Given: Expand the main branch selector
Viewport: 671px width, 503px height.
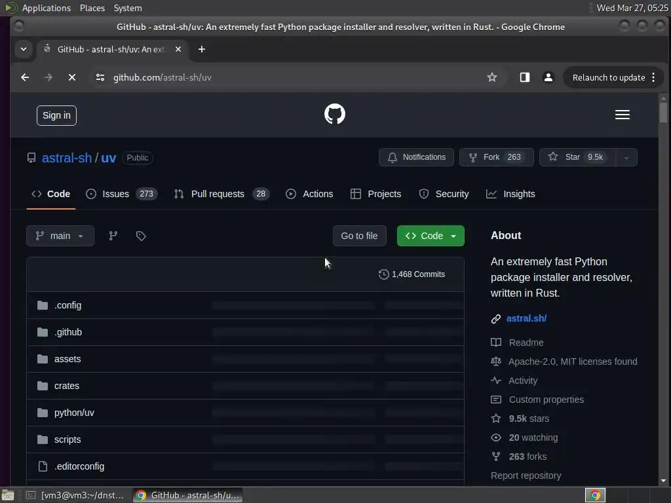Looking at the screenshot, I should coord(60,236).
